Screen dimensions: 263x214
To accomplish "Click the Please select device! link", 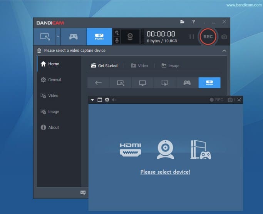I will (165, 172).
